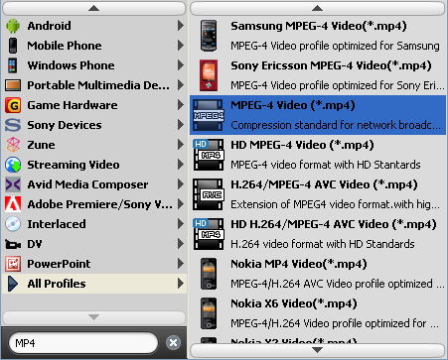Click the Game Hardware G icon
448x360 pixels.
point(13,105)
